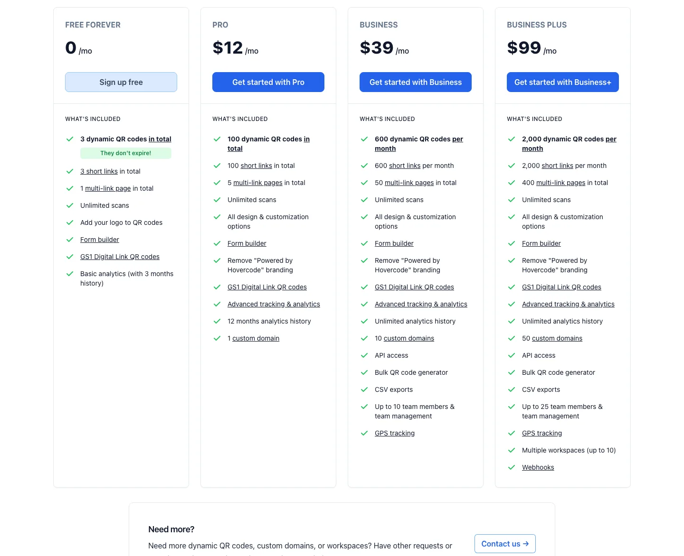Viewport: 684px width, 556px height.
Task: Open Form builder link in Business Plus plan
Action: [x=541, y=243]
